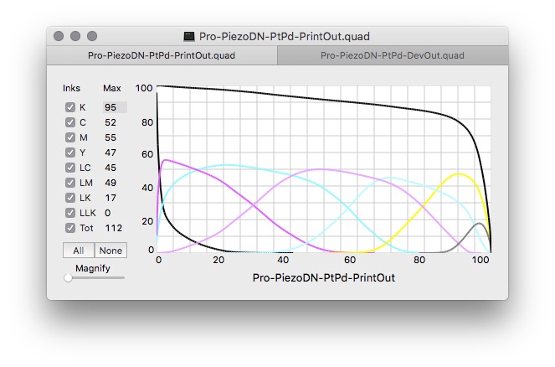This screenshot has height=367, width=555.
Task: Uncheck the LM ink checkbox
Action: click(70, 183)
